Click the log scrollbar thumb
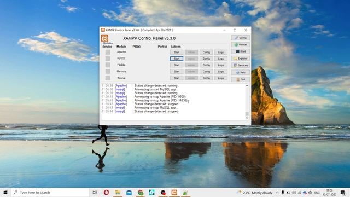350x197 pixels. [247, 114]
